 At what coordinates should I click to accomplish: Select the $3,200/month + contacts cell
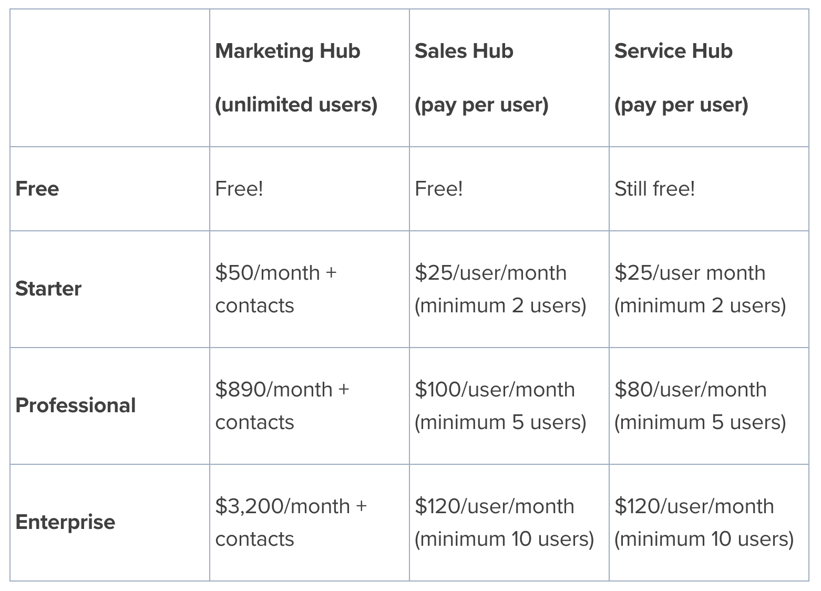pos(310,523)
